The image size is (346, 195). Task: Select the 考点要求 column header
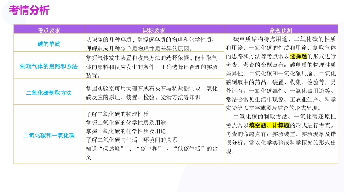point(49,30)
